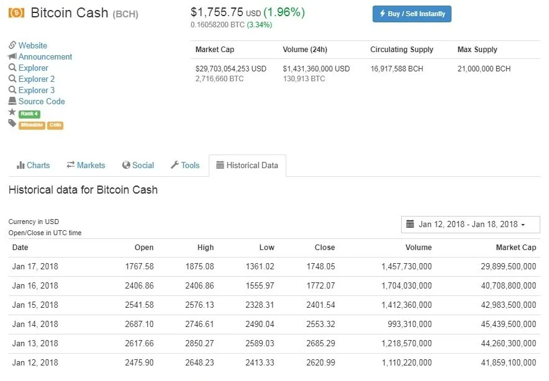Click the 1555.97 low value for Jan 16

[260, 286]
